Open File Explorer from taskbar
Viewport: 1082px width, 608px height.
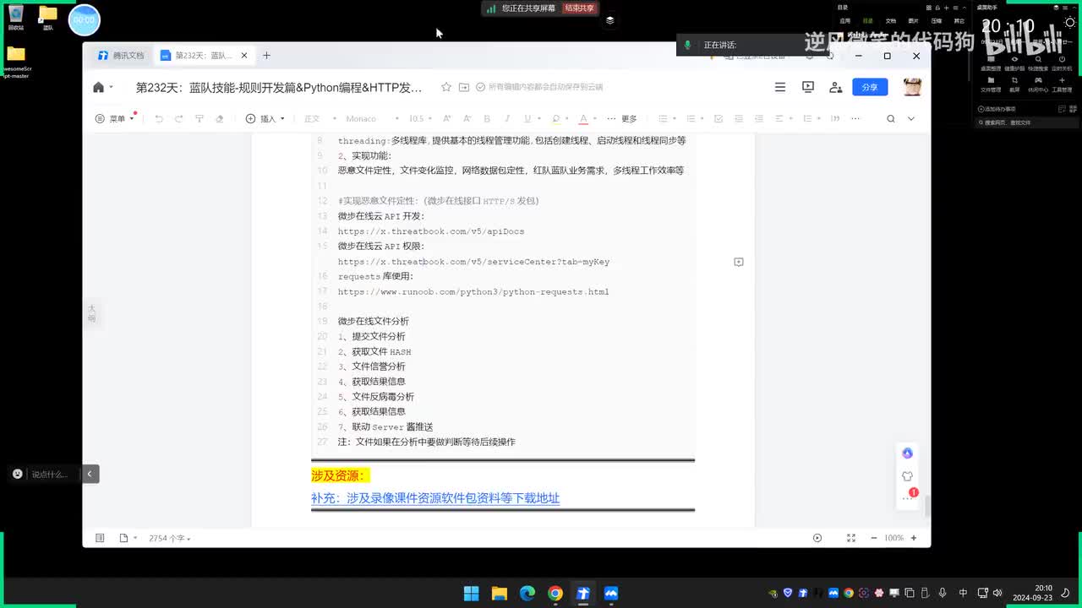(x=499, y=594)
